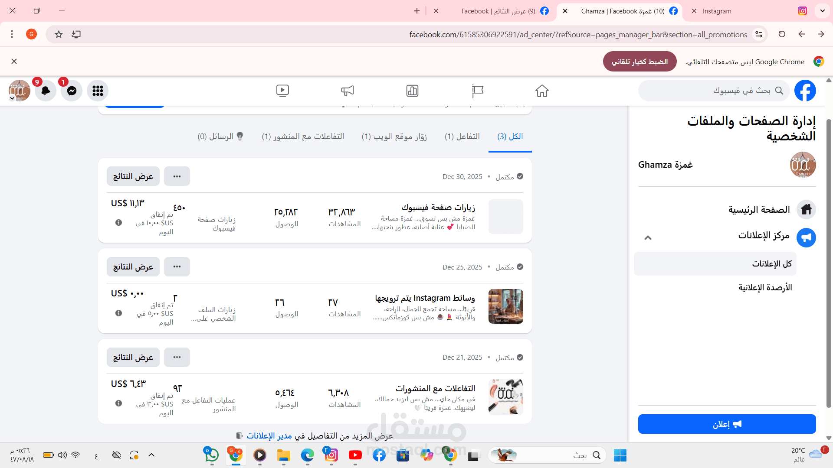
Task: Open the Facebook apps grid menu
Action: click(98, 91)
